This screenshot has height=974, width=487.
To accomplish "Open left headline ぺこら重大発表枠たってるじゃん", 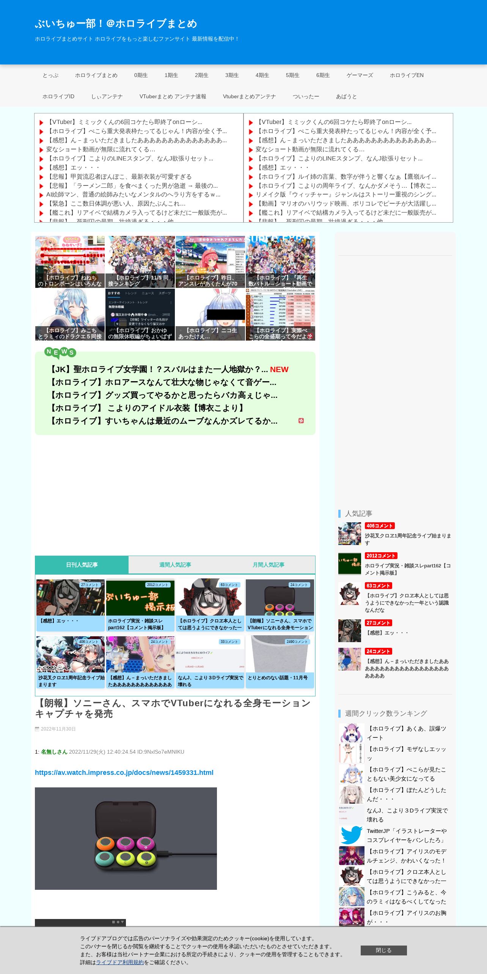I will [137, 131].
